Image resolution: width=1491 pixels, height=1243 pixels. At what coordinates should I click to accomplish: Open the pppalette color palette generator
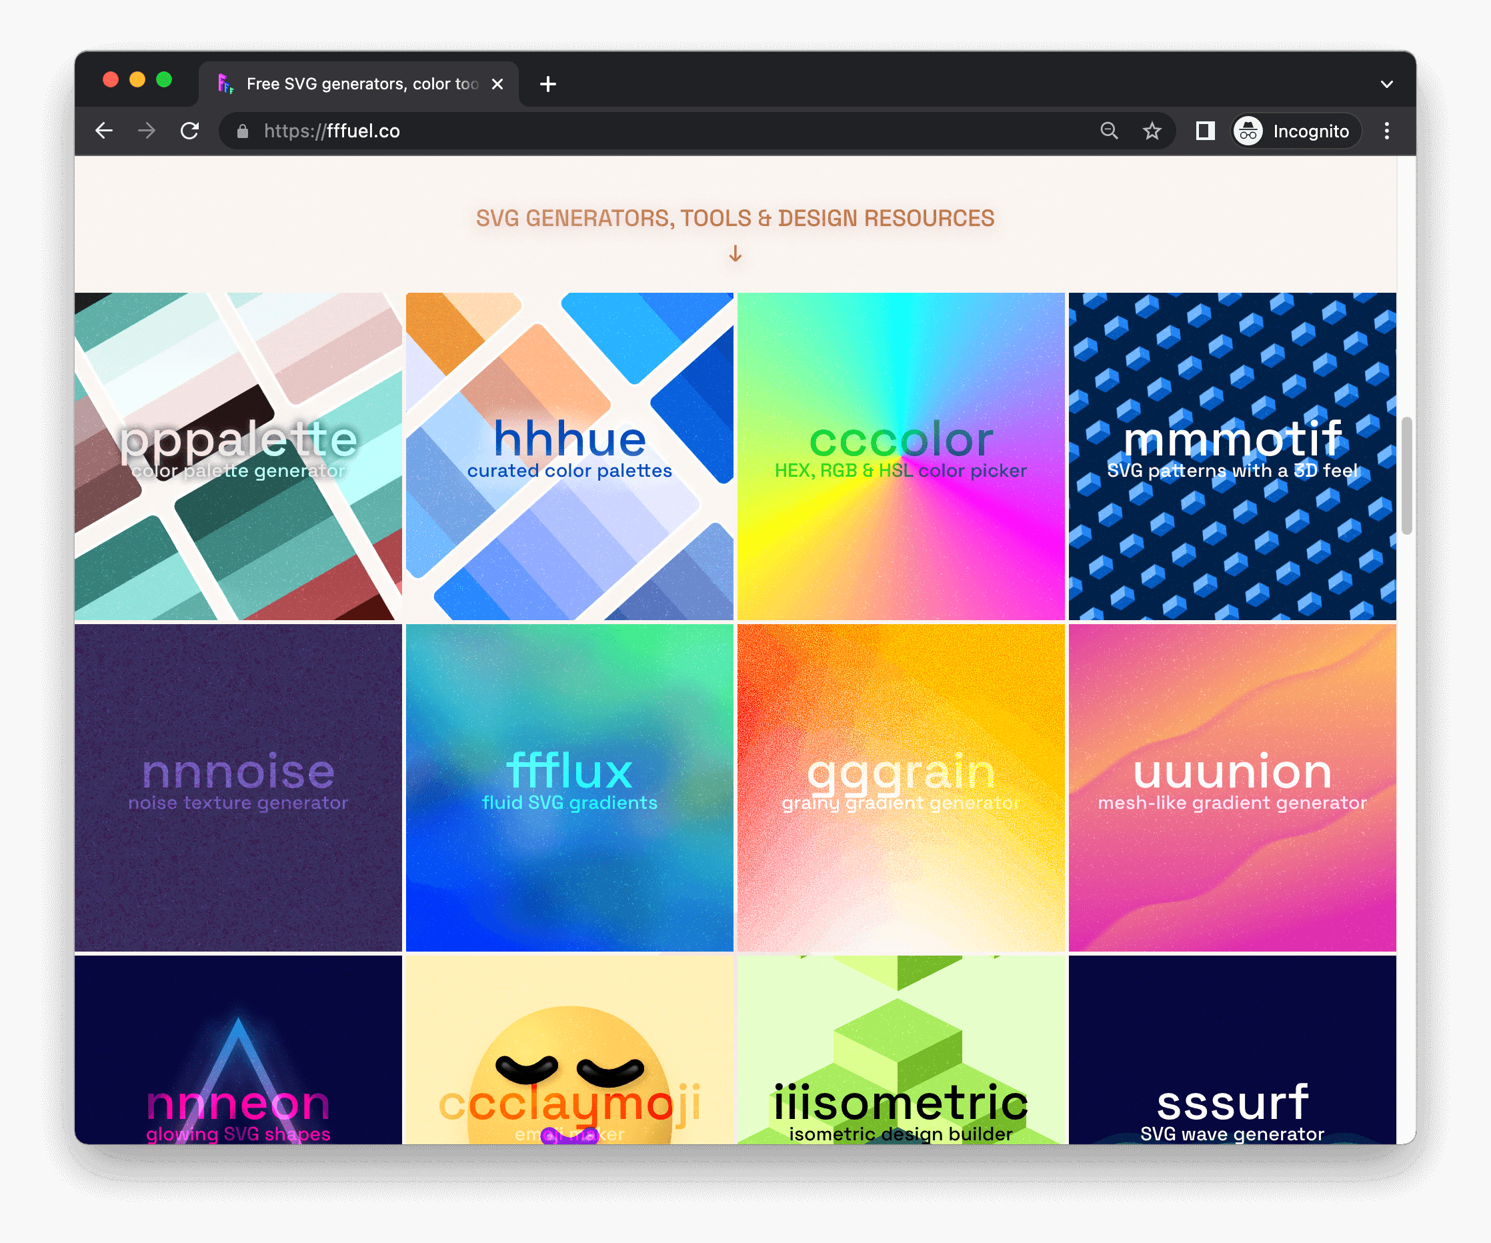click(x=239, y=455)
